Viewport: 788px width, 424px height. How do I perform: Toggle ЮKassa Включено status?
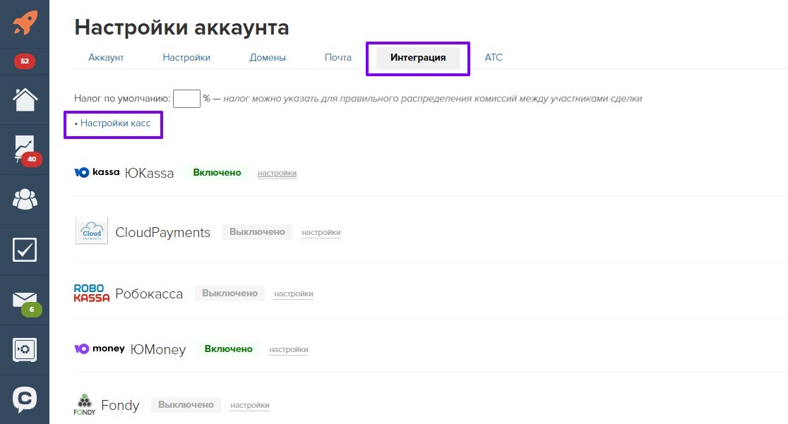pyautogui.click(x=217, y=173)
